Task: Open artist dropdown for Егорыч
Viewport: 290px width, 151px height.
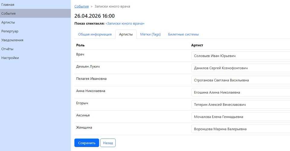Action: tap(240, 105)
